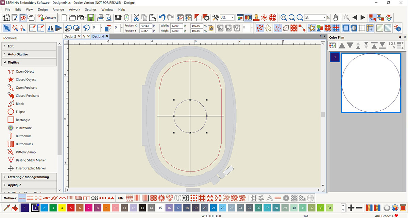Viewport: 408px width, 218px height.
Task: Toggle the proportional scaling lock
Action: 211,28
